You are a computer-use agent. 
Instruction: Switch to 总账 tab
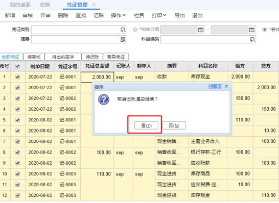pyautogui.click(x=45, y=5)
